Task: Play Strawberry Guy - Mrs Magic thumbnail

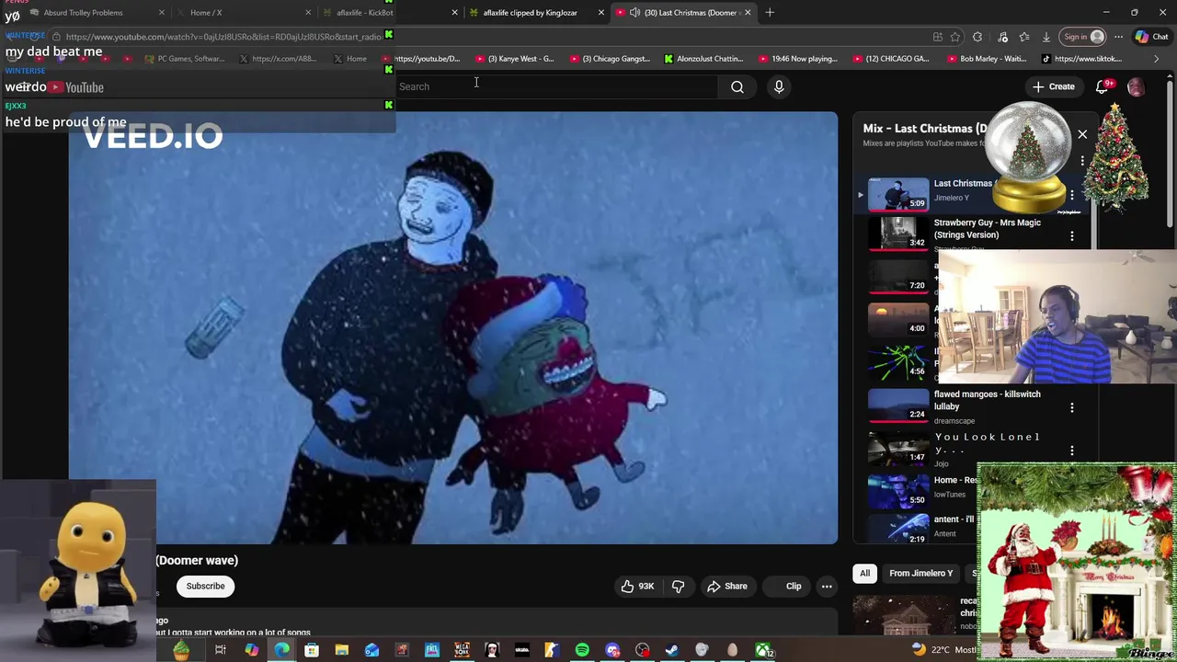Action: click(x=898, y=233)
